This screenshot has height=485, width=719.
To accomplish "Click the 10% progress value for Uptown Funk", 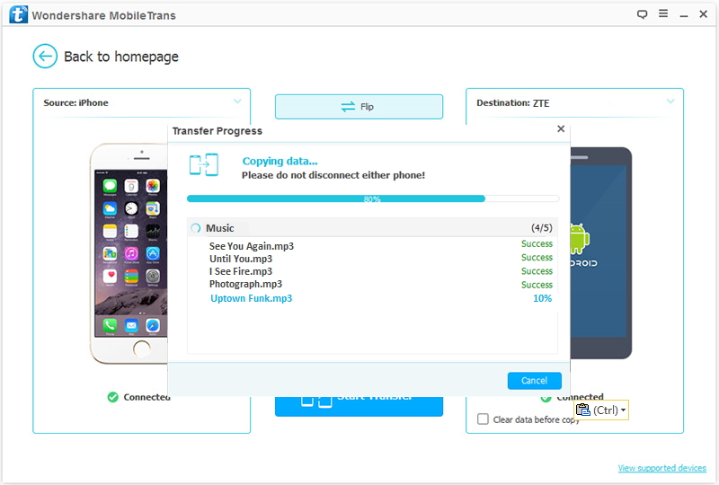I will [x=542, y=298].
